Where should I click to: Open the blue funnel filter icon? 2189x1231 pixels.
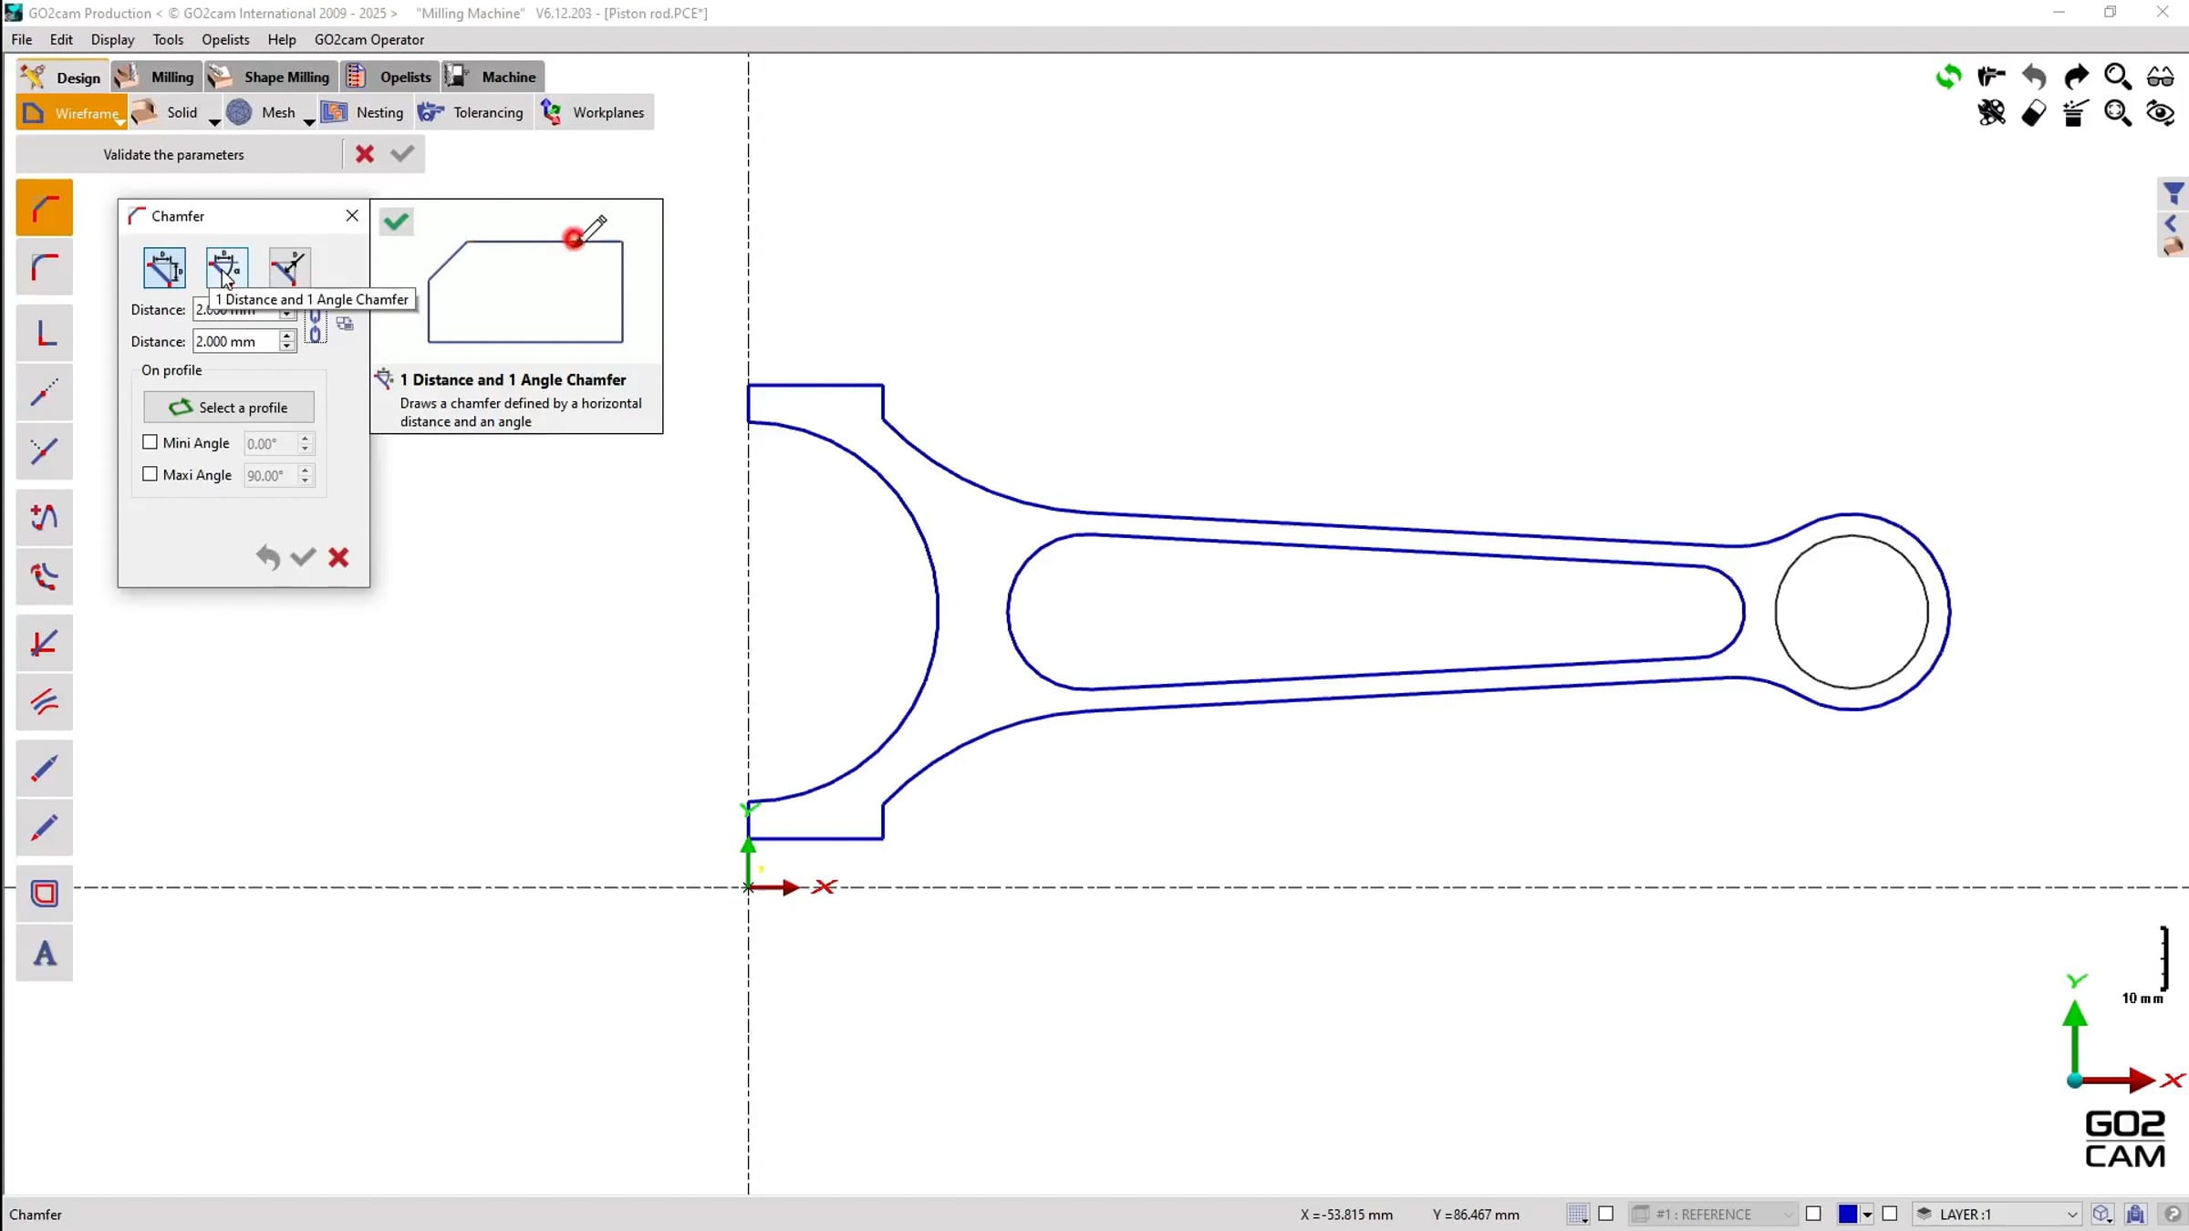click(2173, 192)
